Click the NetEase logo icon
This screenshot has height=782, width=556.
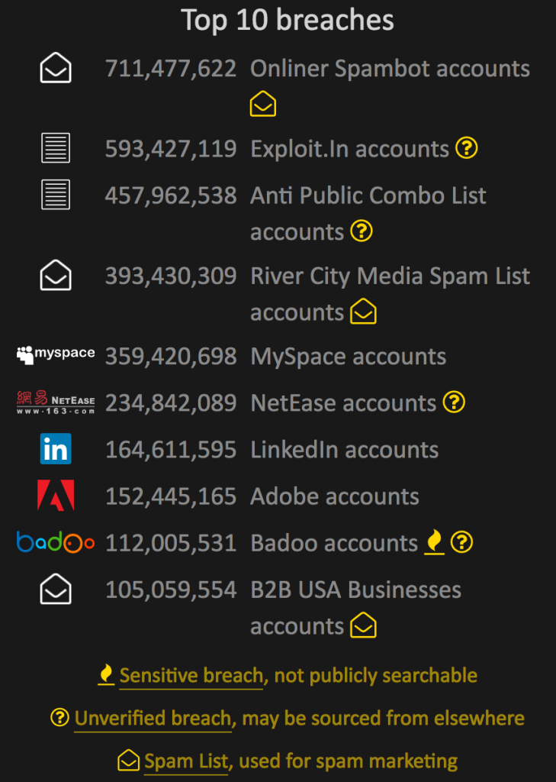(x=56, y=402)
